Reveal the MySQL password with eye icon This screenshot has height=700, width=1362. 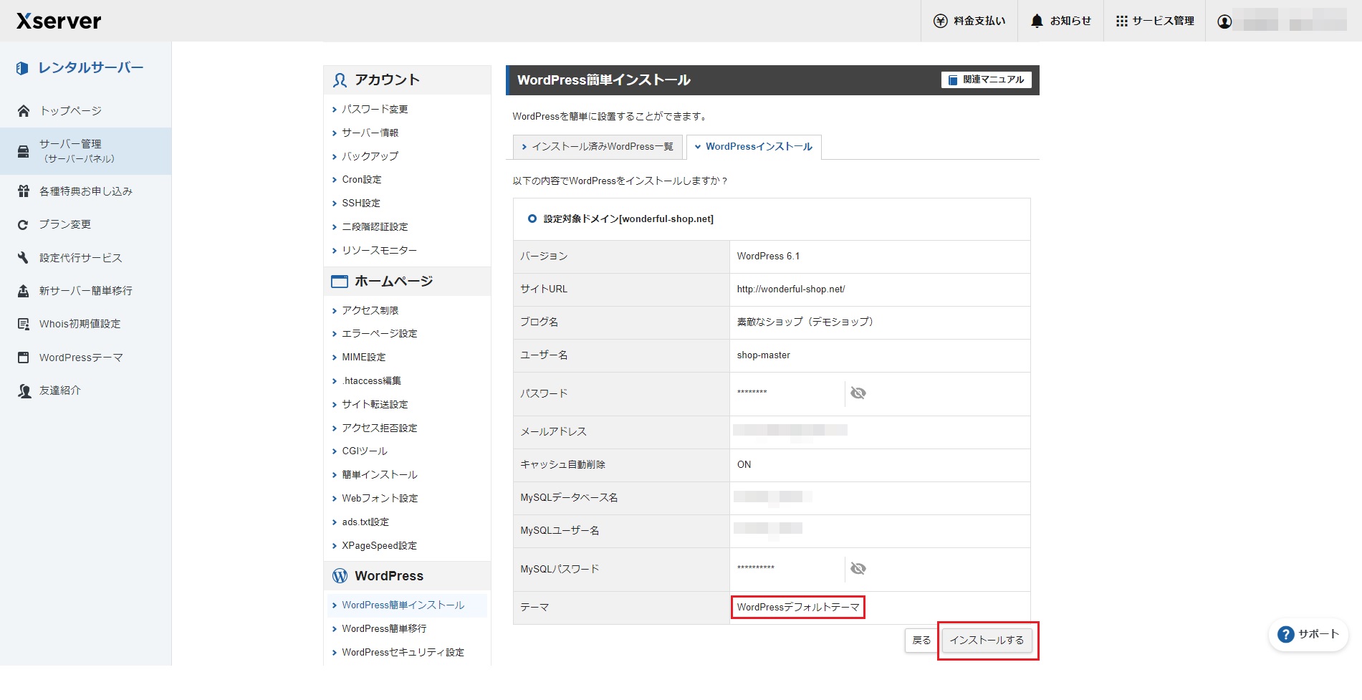[858, 568]
